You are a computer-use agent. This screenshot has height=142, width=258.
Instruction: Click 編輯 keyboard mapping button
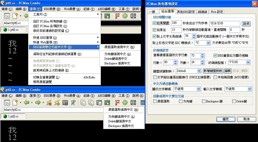(x=228, y=71)
